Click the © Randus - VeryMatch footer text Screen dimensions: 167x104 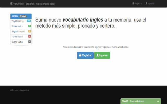click(x=20, y=90)
